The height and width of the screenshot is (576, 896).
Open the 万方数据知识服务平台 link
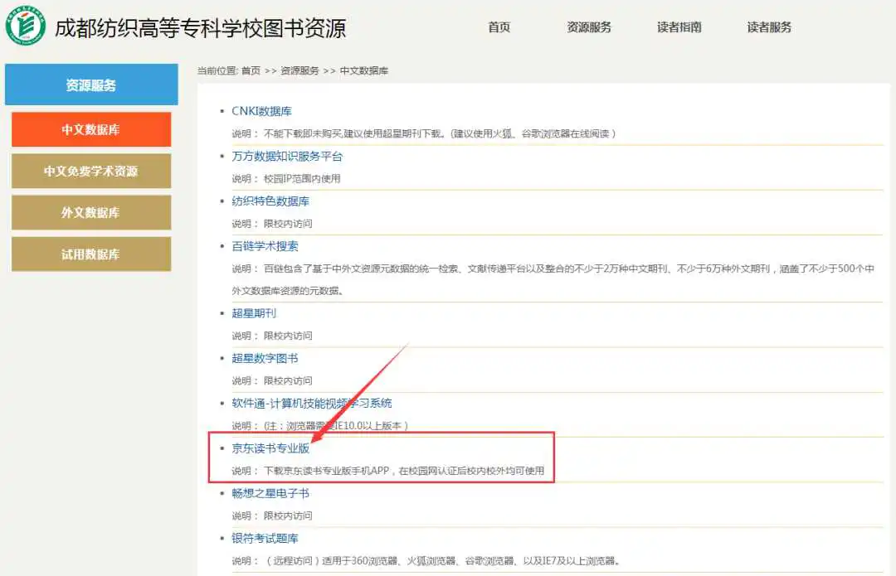[x=287, y=156]
